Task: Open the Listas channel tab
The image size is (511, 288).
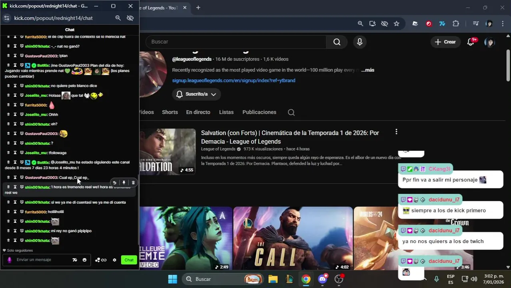Action: click(226, 112)
